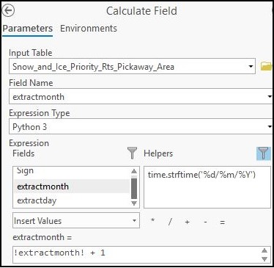The width and height of the screenshot is (274, 268).
Task: Insert the equals (=) operator
Action: pyautogui.click(x=222, y=222)
